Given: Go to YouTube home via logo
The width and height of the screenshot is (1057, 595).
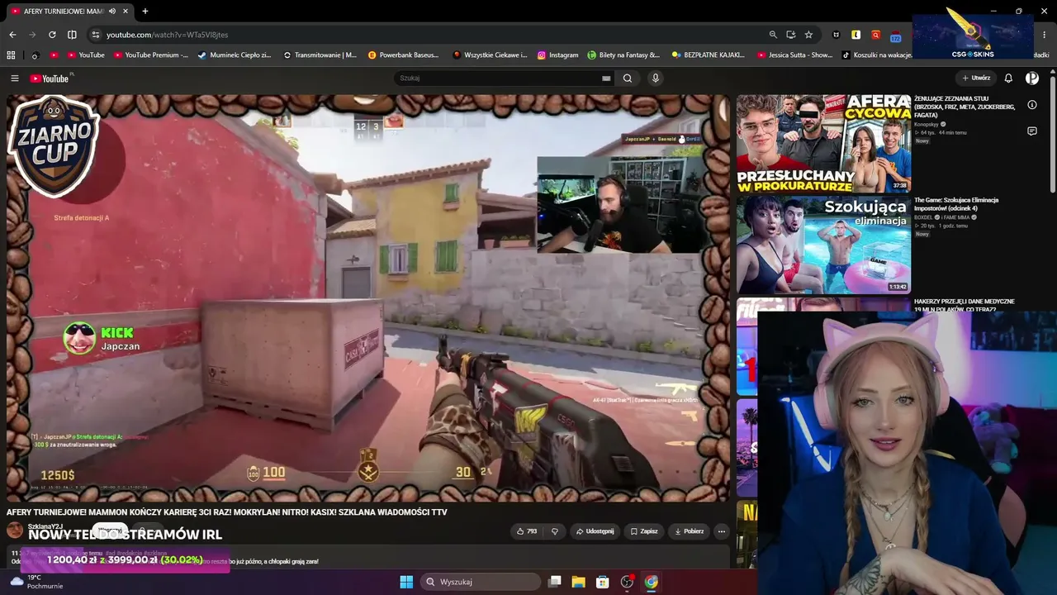Looking at the screenshot, I should tap(50, 79).
